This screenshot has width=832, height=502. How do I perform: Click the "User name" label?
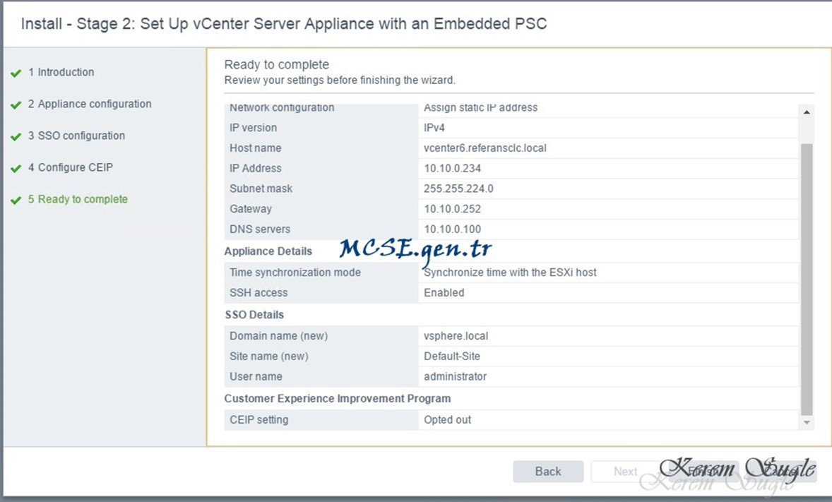(256, 376)
